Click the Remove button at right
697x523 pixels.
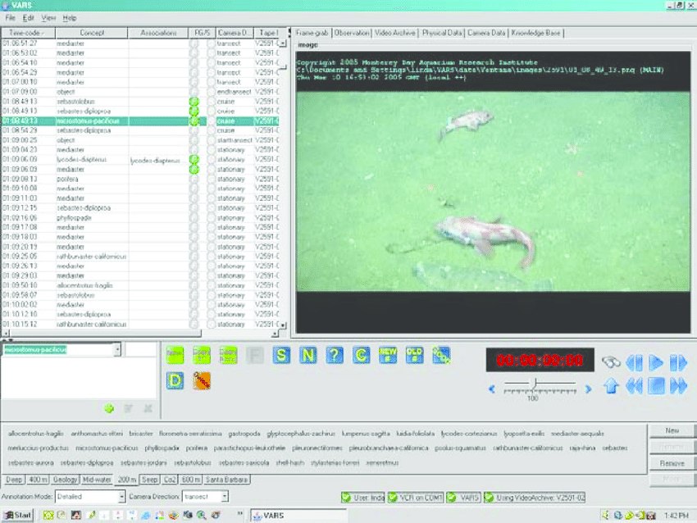tap(672, 463)
